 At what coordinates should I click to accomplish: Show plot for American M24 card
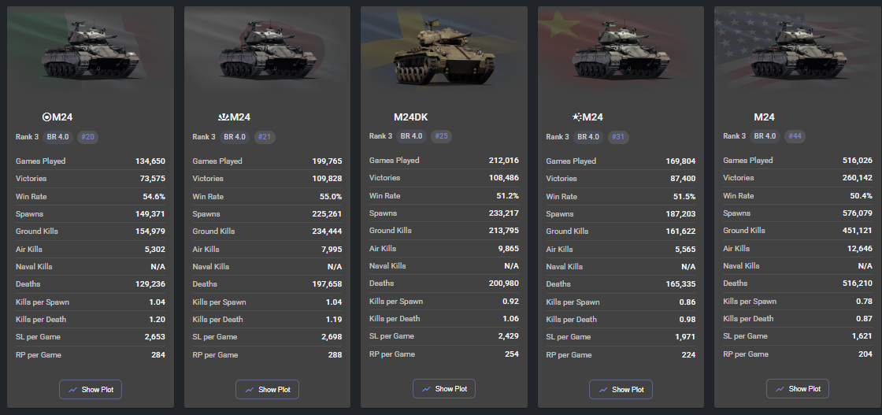coord(798,388)
